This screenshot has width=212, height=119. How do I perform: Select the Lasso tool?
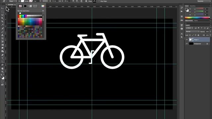click(x=2, y=15)
